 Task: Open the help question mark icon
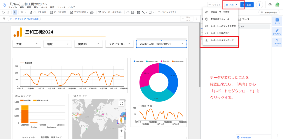[270, 5]
